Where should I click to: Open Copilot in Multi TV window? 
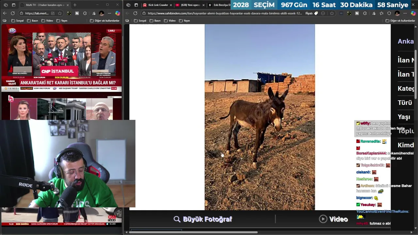118,13
